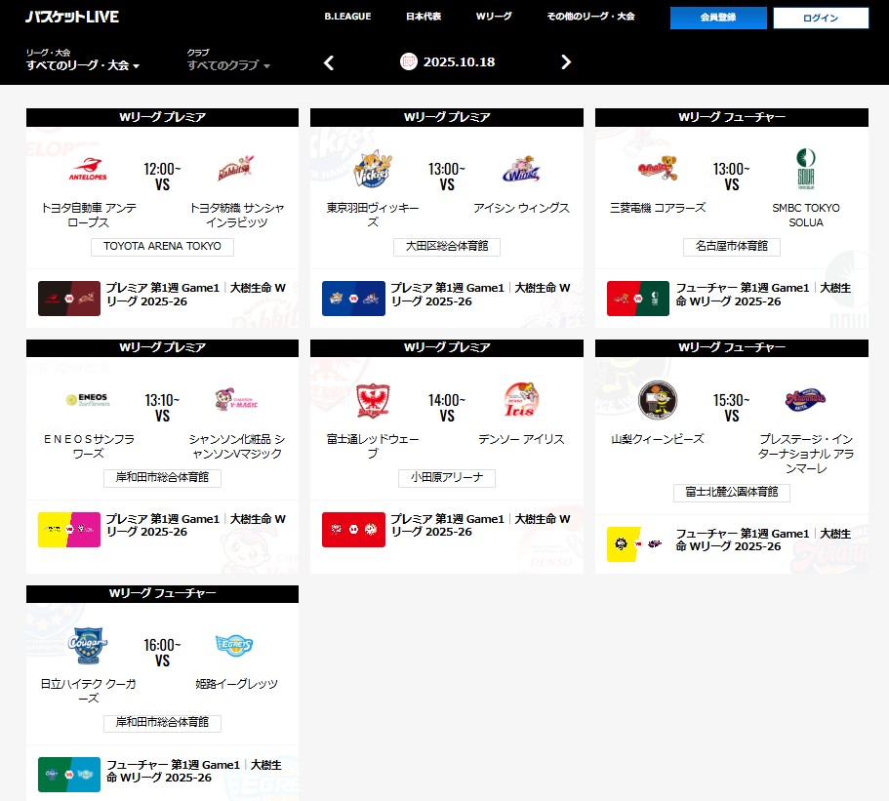Viewport: 889px width, 801px height.
Task: Select the 13:10~ VS game time
Action: click(162, 408)
